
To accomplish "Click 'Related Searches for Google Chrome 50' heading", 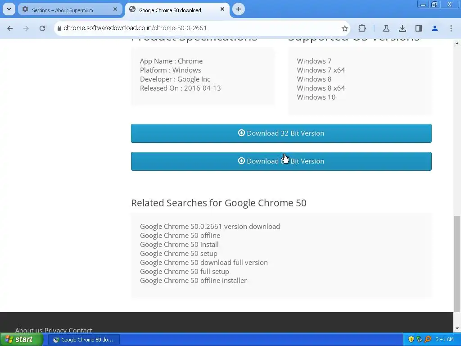I will [219, 203].
